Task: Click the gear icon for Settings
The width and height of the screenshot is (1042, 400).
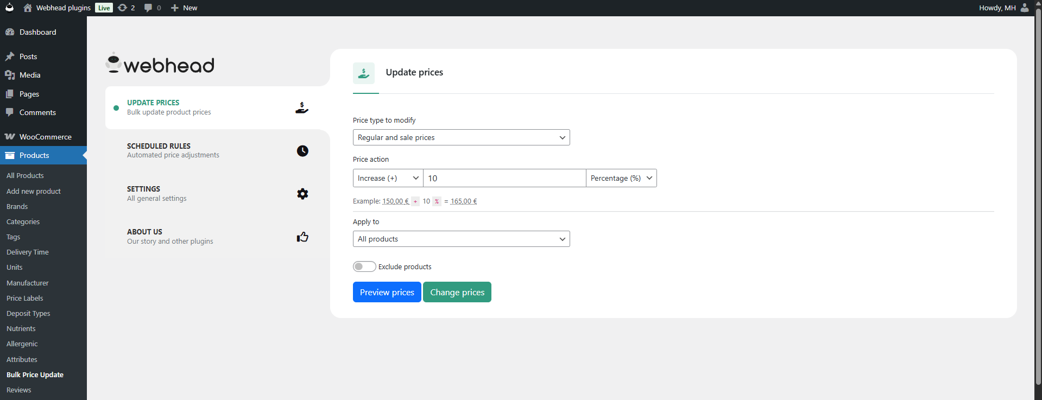Action: pos(302,194)
